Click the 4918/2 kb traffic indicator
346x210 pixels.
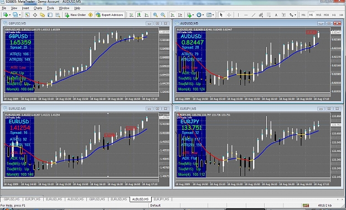point(324,206)
